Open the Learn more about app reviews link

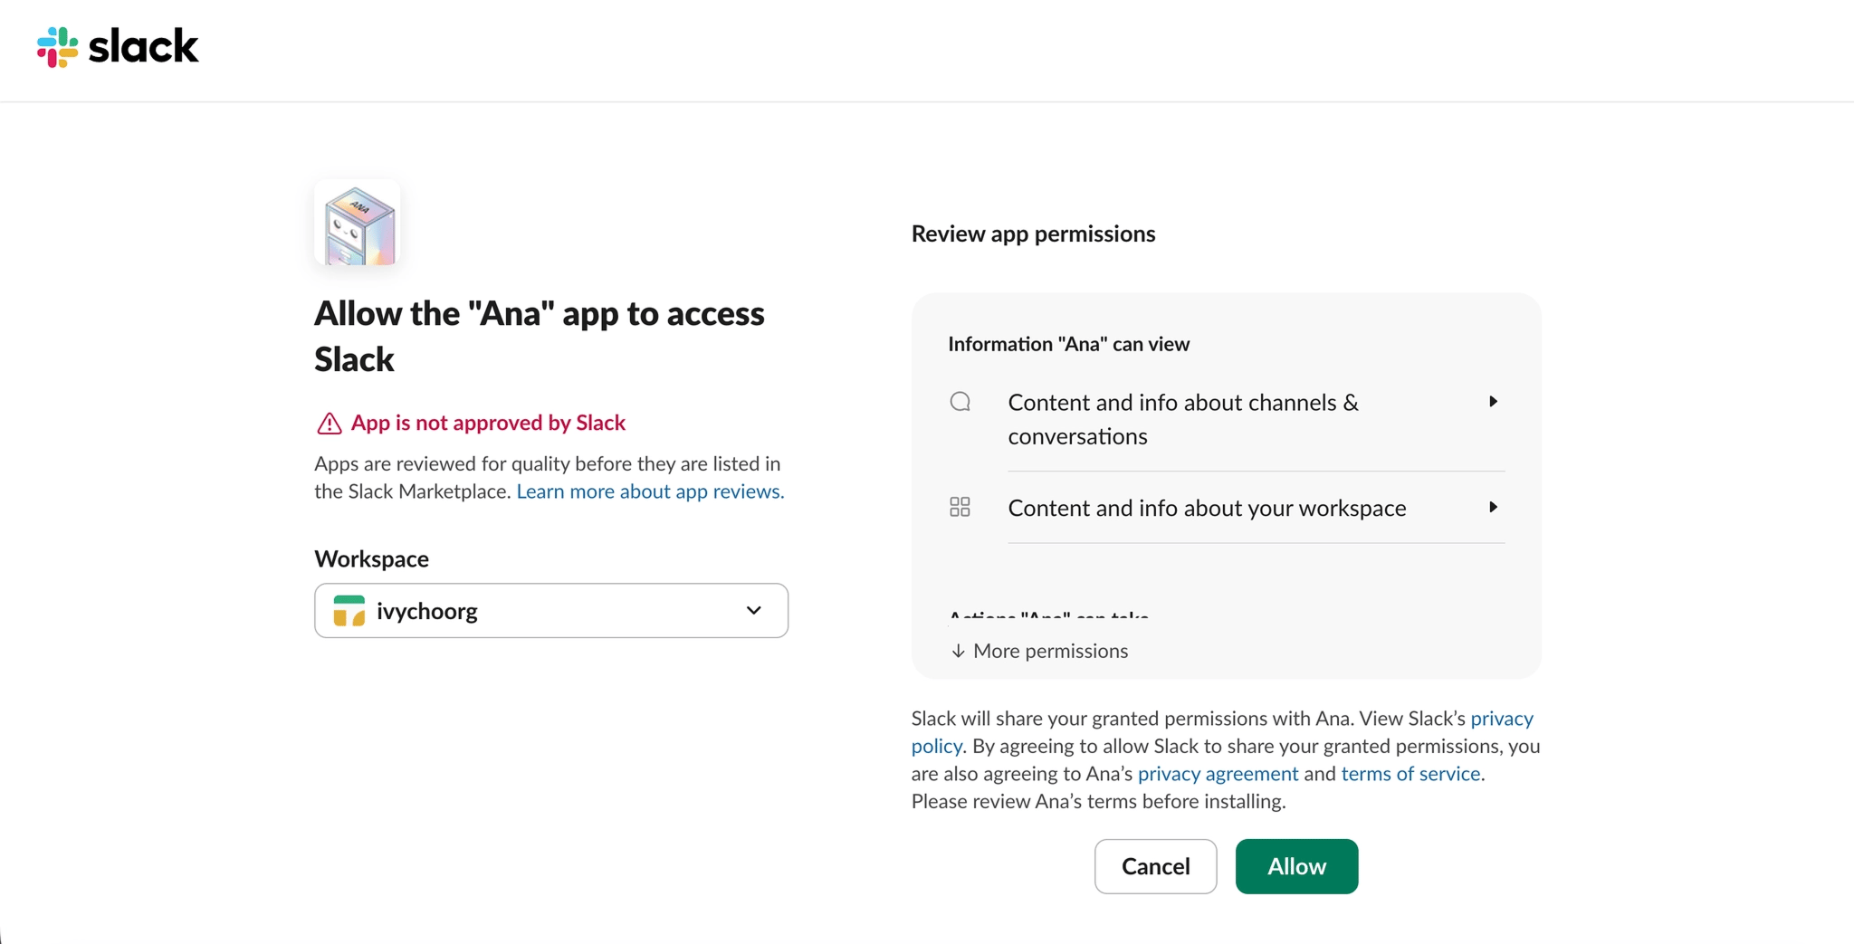650,491
